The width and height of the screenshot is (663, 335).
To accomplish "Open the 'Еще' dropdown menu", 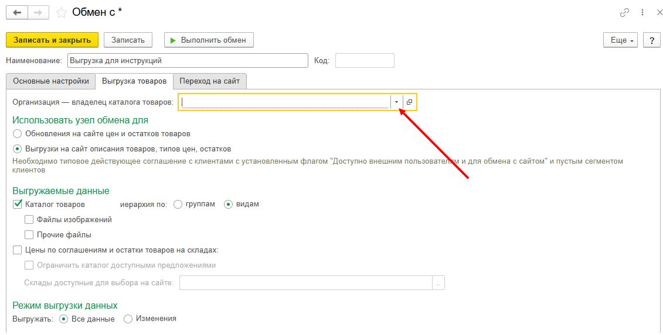I will [x=621, y=40].
